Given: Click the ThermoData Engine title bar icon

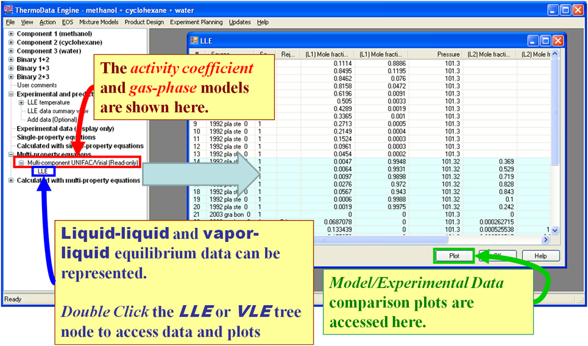Looking at the screenshot, I should (x=9, y=10).
